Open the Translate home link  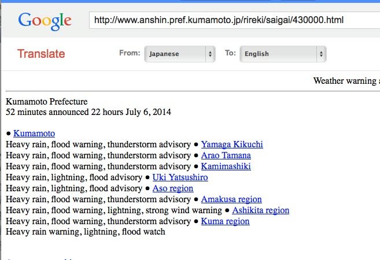41,54
